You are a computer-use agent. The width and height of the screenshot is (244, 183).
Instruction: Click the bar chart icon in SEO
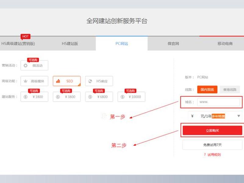(x=58, y=81)
